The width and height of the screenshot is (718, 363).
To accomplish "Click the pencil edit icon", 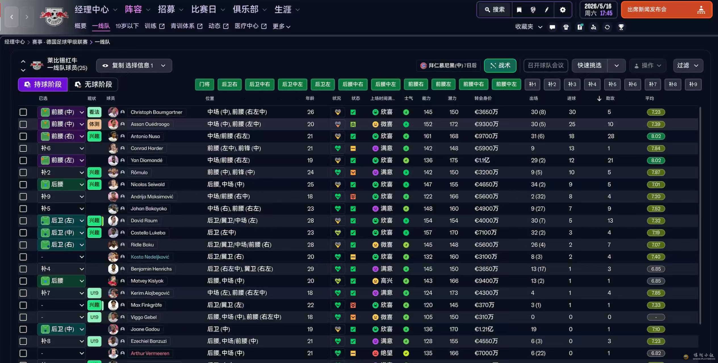I will (x=547, y=10).
